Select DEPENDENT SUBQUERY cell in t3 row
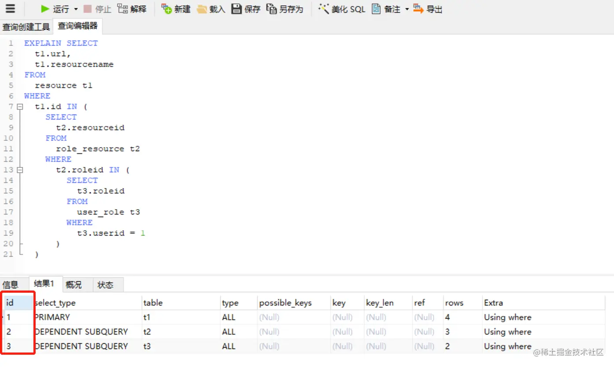 pos(88,346)
